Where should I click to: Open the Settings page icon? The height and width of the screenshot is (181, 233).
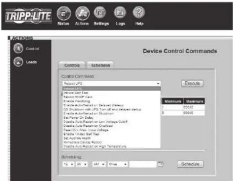(x=100, y=13)
